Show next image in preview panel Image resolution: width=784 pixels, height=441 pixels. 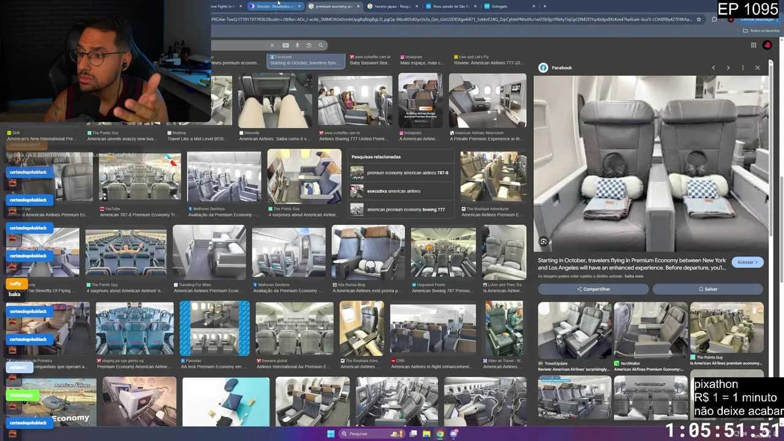(x=728, y=68)
